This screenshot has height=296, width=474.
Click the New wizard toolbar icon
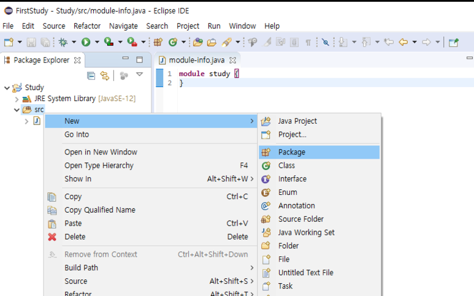[9, 42]
